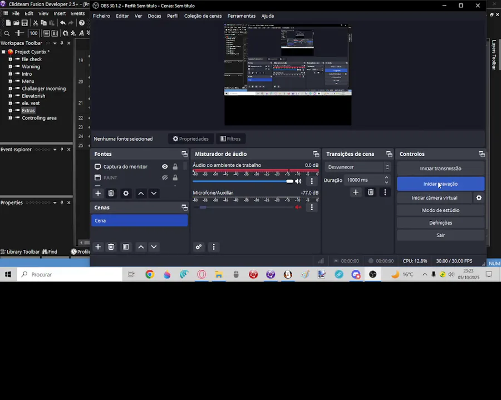Move scene down in Cenas panel
Viewport: 501px width, 400px height.
[x=154, y=247]
